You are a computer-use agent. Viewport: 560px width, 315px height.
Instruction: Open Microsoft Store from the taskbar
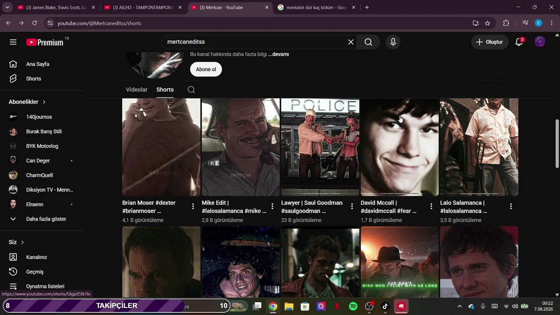[x=305, y=306]
